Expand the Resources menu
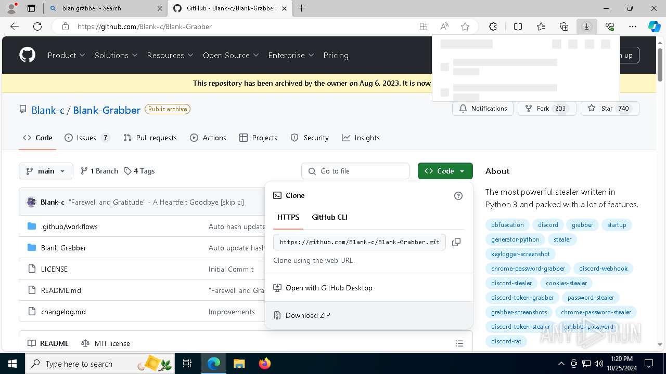666x374 pixels. pos(170,55)
